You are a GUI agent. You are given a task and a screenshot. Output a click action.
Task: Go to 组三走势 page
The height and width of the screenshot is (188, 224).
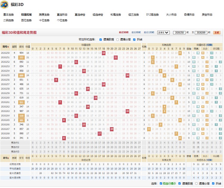point(133,15)
